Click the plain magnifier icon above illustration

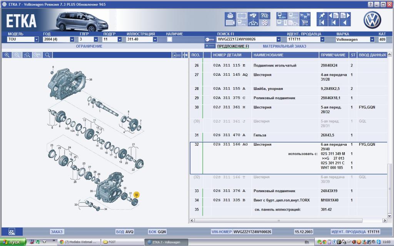47,55
